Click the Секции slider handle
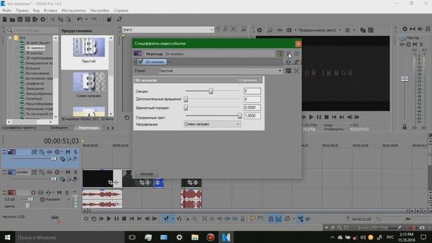This screenshot has height=243, width=432. pos(211,91)
